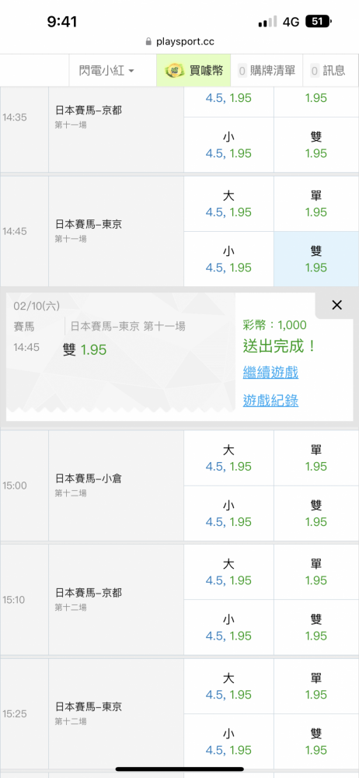Tap the battery indicator in status bar
Image resolution: width=359 pixels, height=778 pixels.
[x=319, y=22]
